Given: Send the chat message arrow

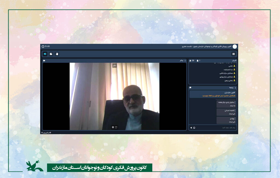Looking at the screenshot, I should 191,128.
